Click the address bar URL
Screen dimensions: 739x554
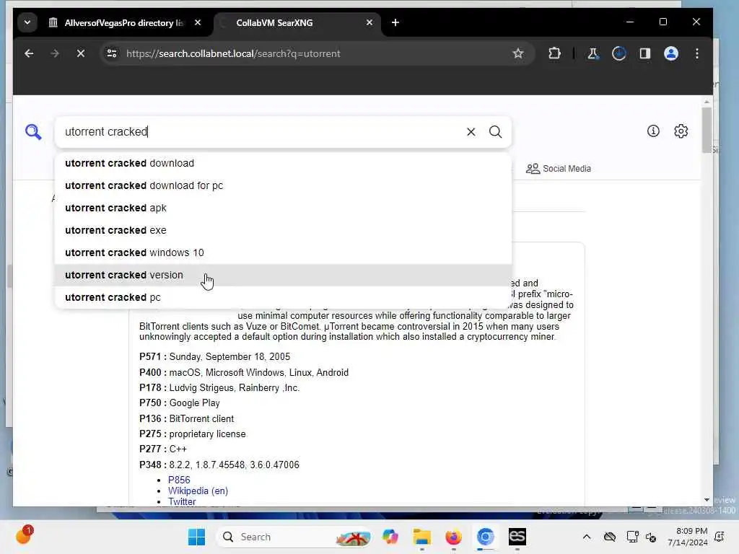pyautogui.click(x=233, y=53)
